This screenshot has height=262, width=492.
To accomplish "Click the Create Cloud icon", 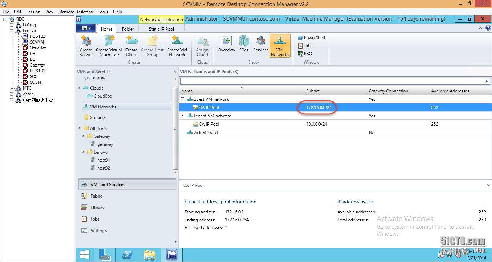I will pos(131,46).
